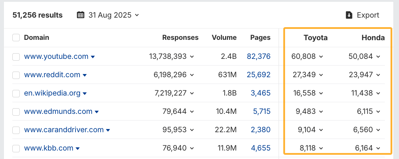Click the Export download icon
The image size is (399, 159).
click(349, 15)
